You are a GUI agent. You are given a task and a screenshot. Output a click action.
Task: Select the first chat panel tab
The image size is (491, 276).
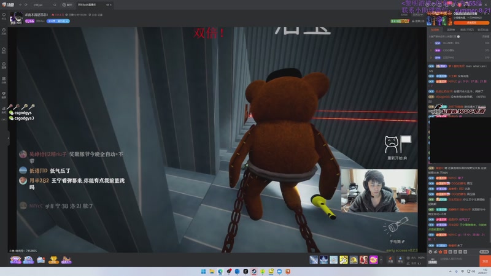click(x=435, y=29)
